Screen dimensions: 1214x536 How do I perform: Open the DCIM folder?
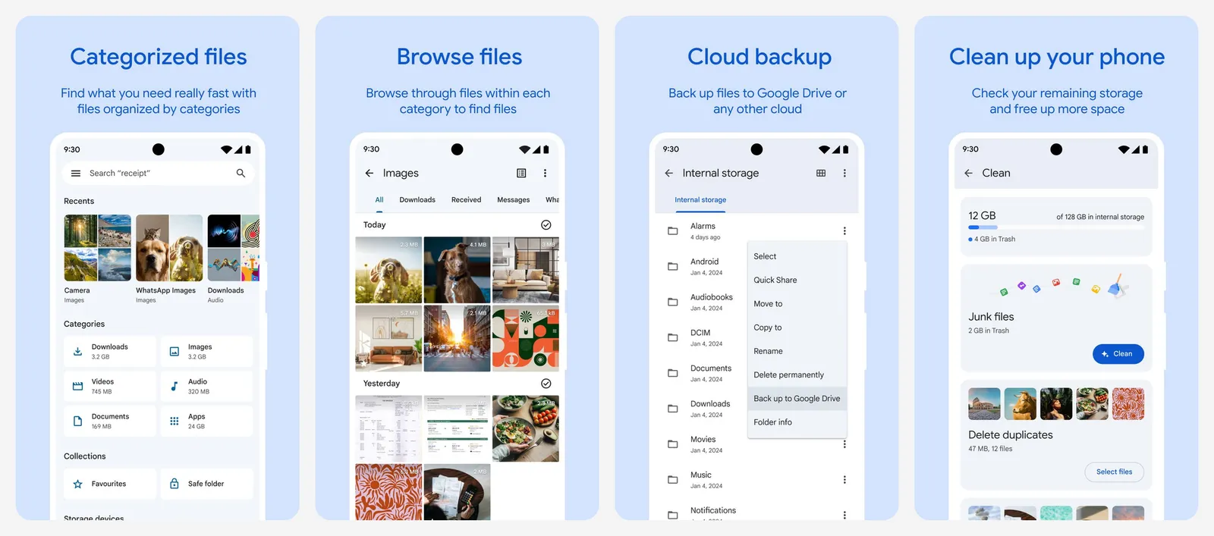pos(701,337)
